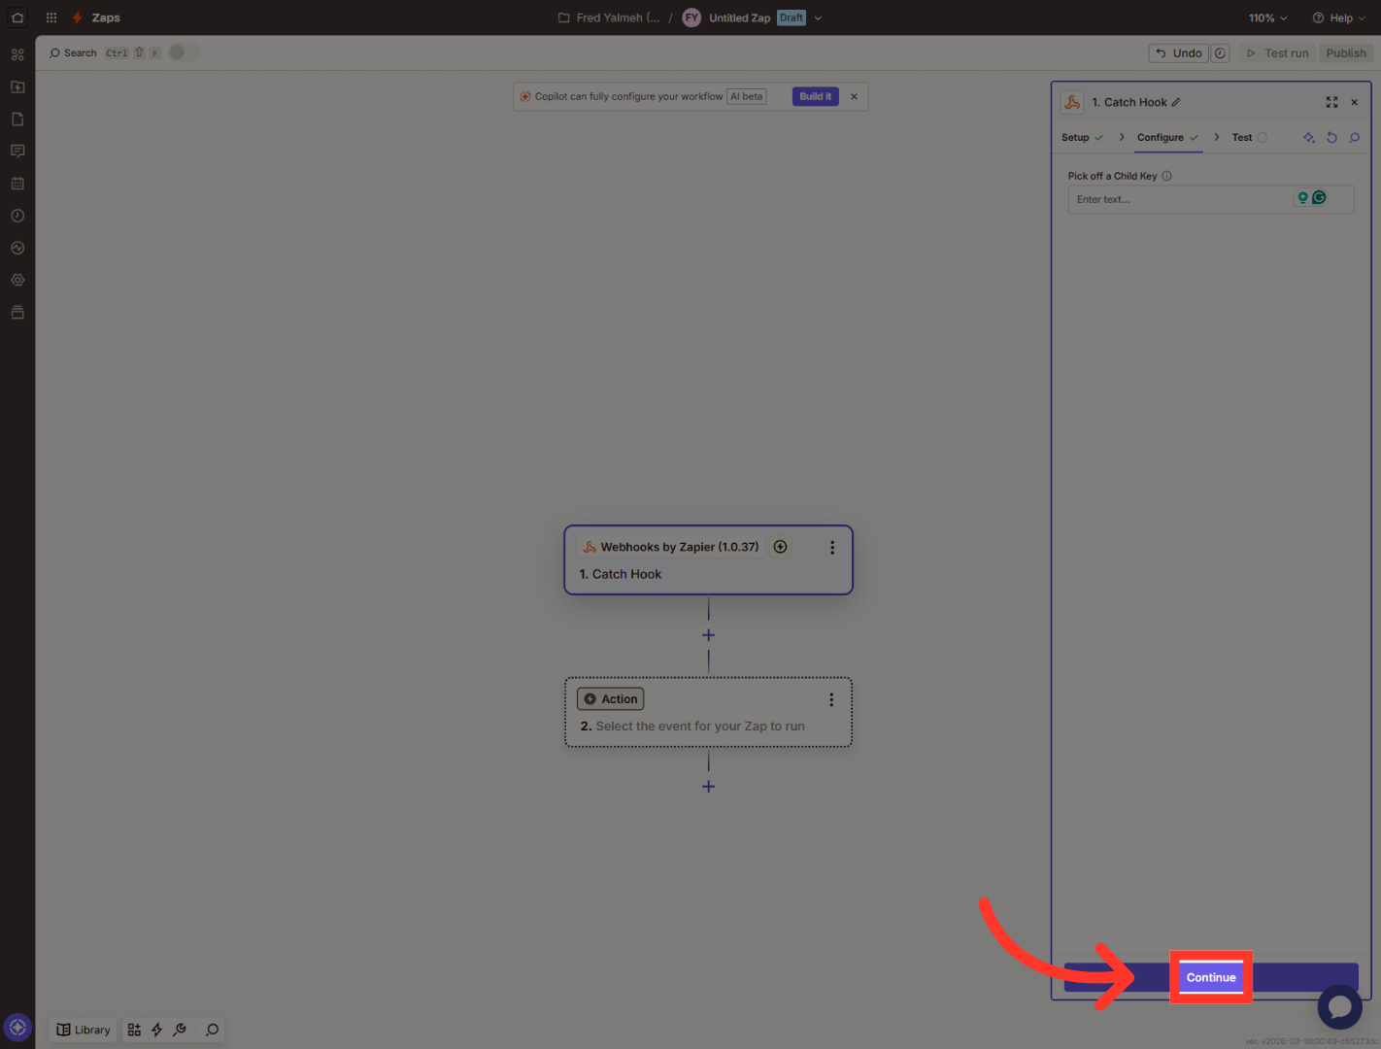1381x1049 pixels.
Task: Open version history clock beside Undo
Action: point(1221,53)
